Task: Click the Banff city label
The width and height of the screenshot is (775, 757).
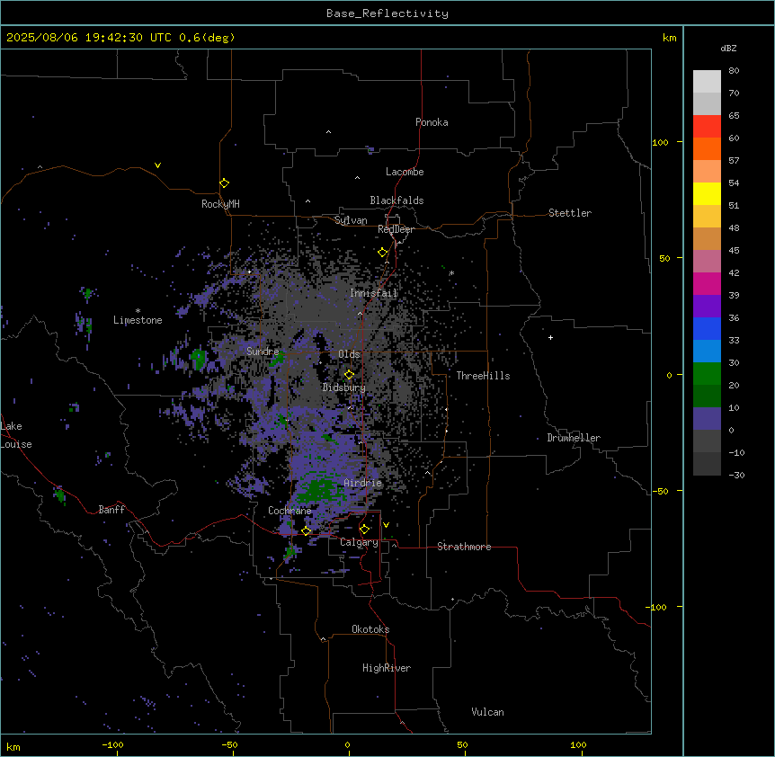Action: tap(111, 510)
